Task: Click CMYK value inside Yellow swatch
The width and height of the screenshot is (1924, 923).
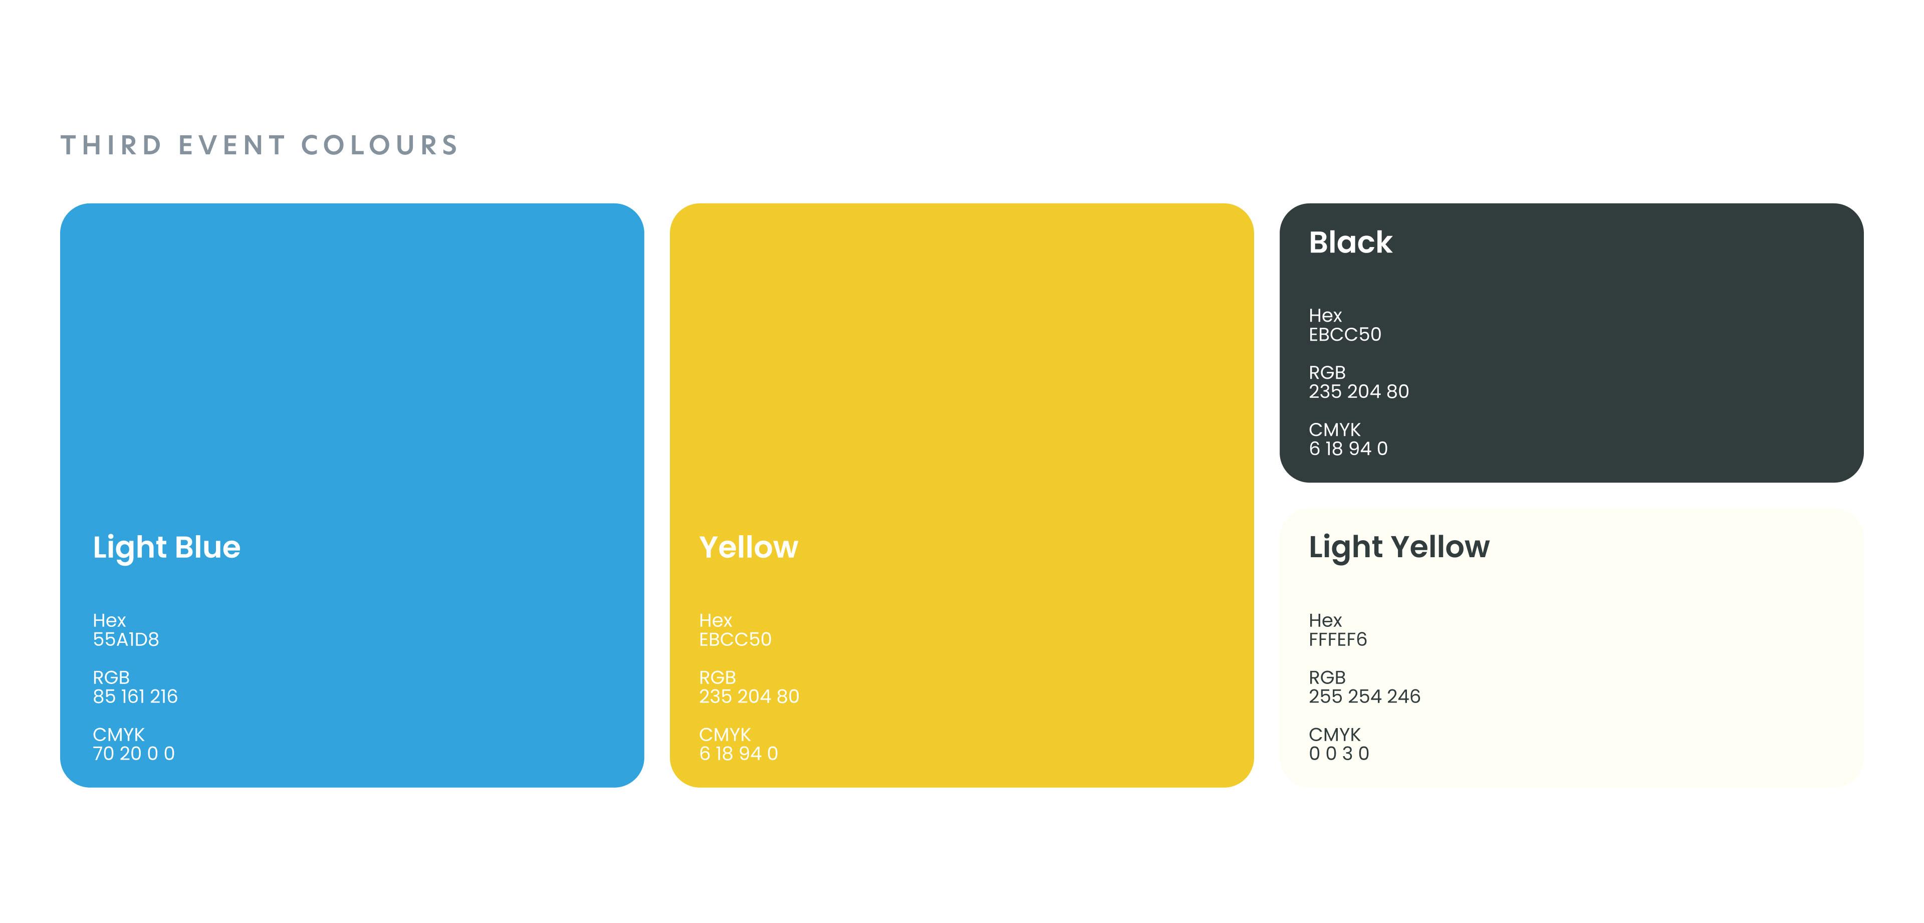Action: pyautogui.click(x=739, y=754)
